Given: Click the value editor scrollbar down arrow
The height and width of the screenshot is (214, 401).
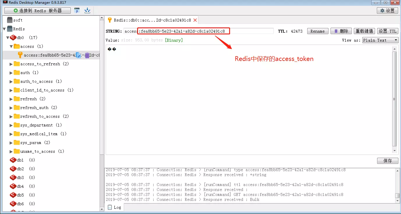Looking at the screenshot, I should pyautogui.click(x=395, y=151).
